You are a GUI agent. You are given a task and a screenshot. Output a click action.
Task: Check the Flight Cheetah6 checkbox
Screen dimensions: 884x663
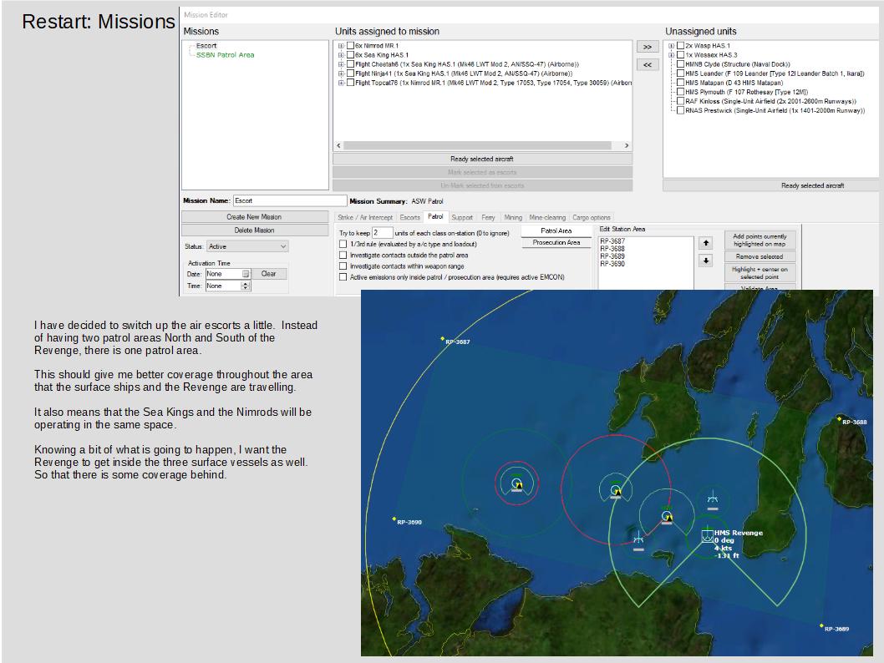(350, 64)
